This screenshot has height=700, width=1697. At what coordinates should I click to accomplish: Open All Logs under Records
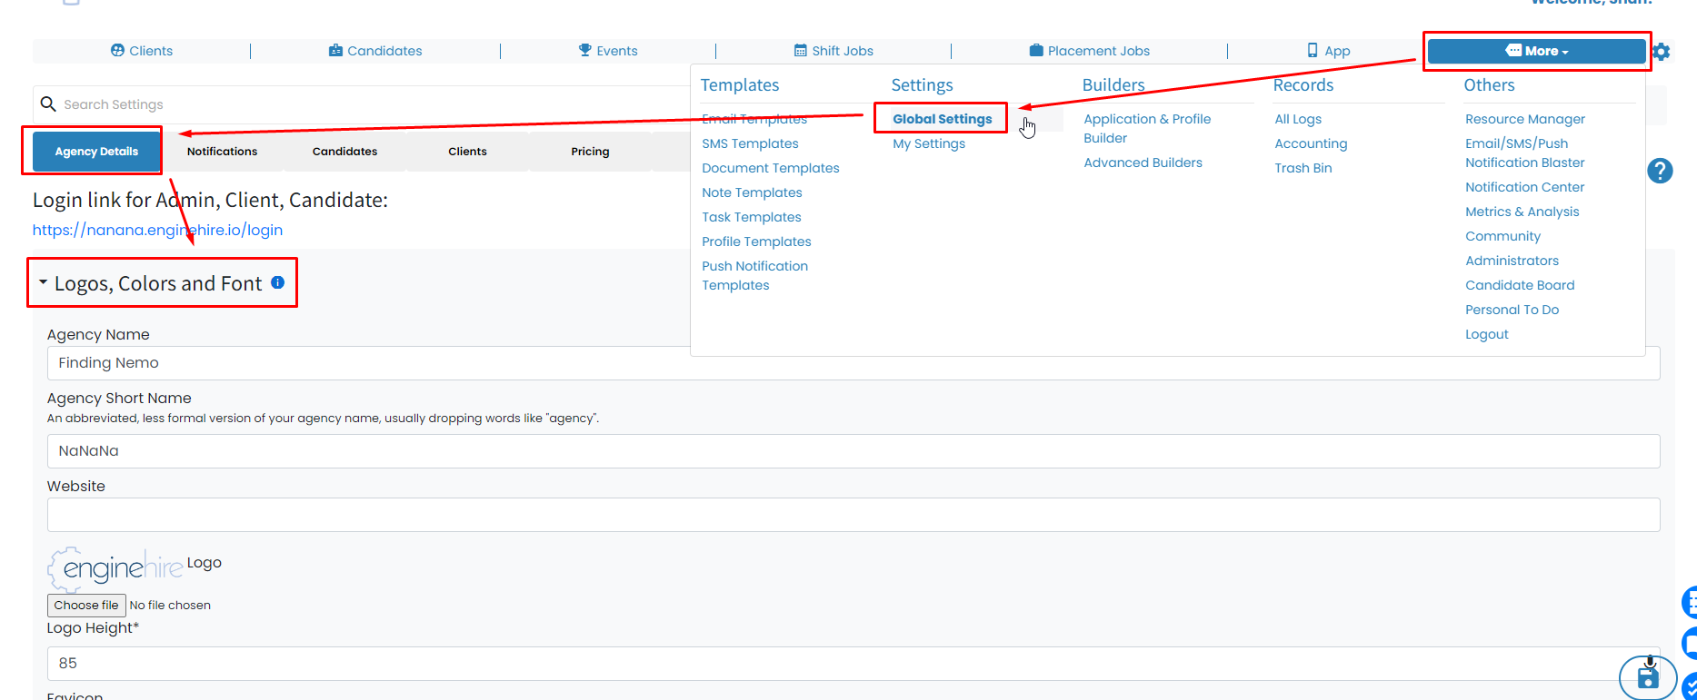pyautogui.click(x=1298, y=119)
